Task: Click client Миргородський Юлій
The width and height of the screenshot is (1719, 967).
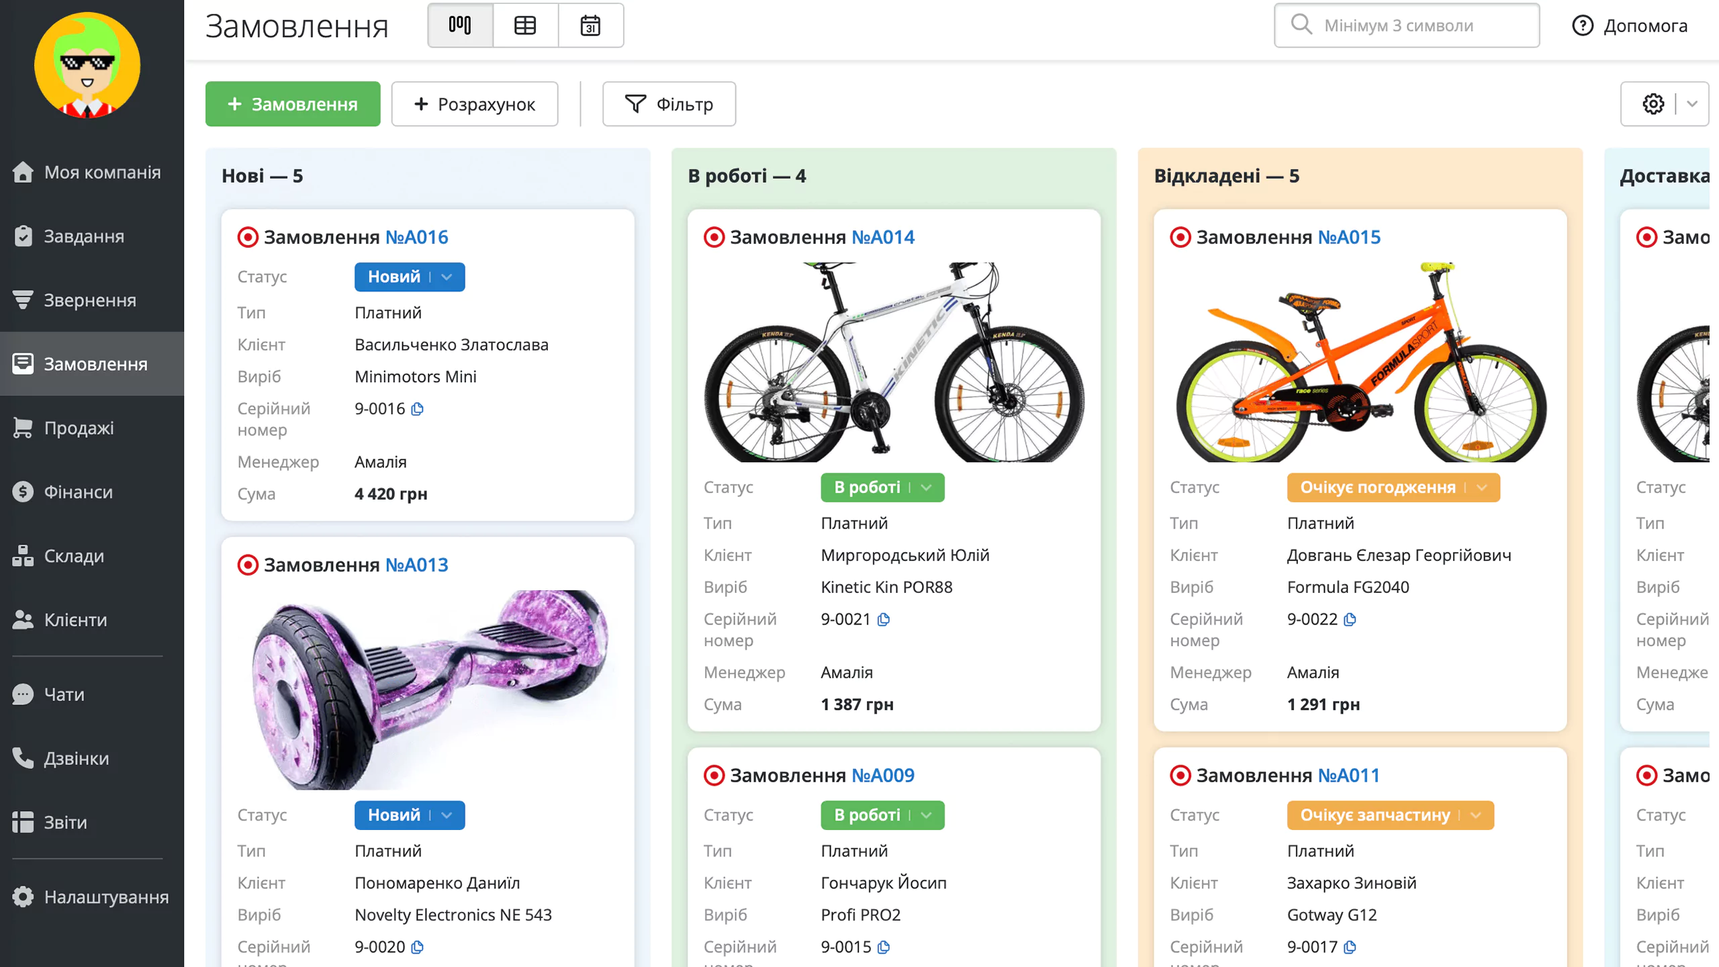Action: [x=904, y=555]
